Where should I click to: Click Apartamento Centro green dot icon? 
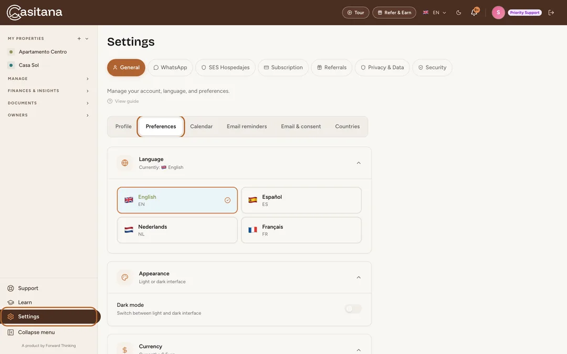(x=11, y=52)
